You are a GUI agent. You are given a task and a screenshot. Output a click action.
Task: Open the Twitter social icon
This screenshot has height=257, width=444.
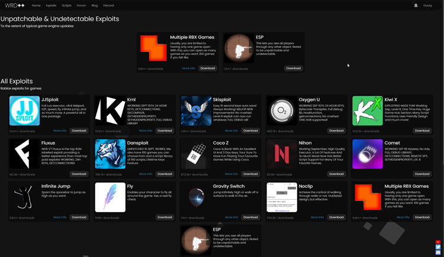coord(438,247)
